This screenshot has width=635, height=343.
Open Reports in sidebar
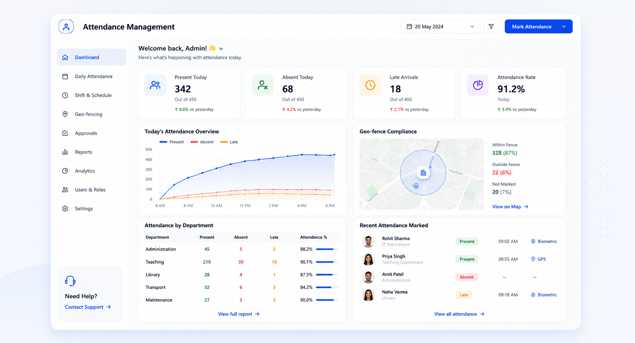(92, 152)
